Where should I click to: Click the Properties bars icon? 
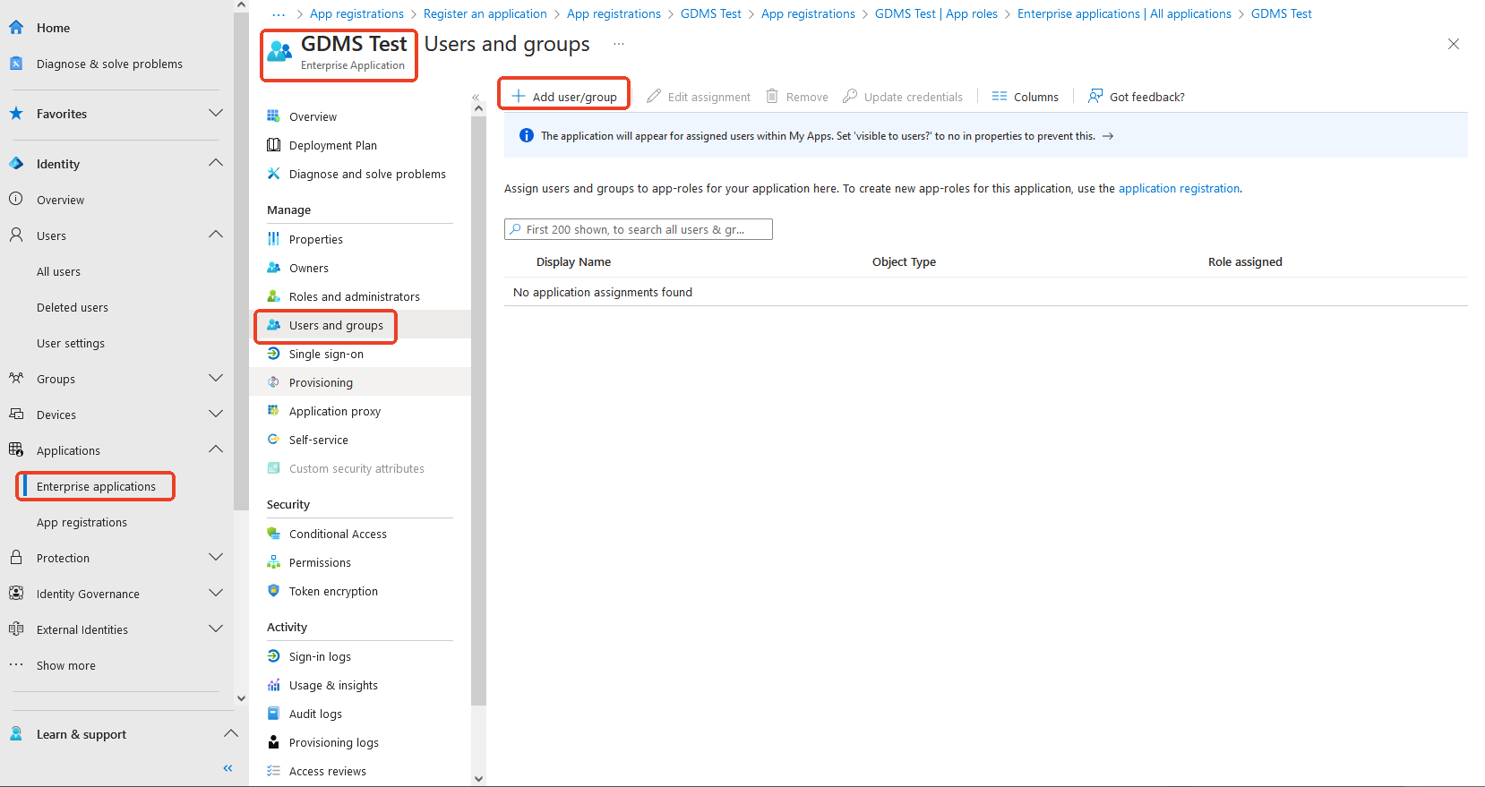pos(274,239)
